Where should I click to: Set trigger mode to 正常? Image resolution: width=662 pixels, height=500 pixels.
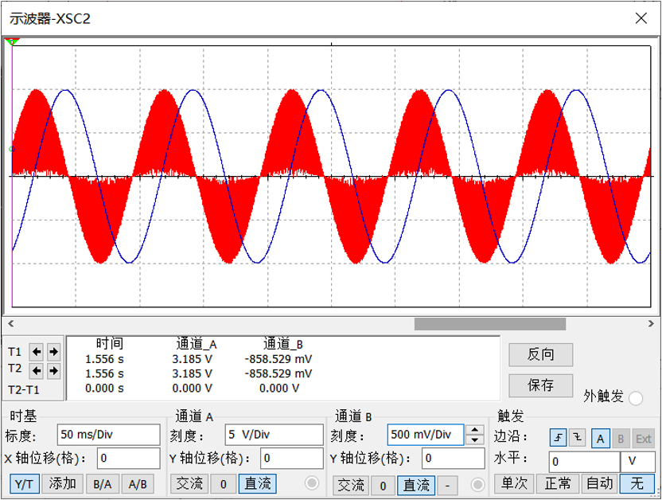point(557,483)
